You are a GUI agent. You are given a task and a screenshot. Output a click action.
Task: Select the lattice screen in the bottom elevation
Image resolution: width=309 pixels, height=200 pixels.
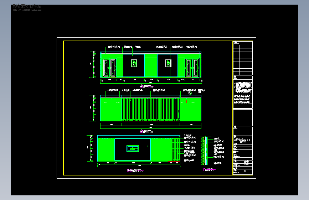click(x=175, y=149)
